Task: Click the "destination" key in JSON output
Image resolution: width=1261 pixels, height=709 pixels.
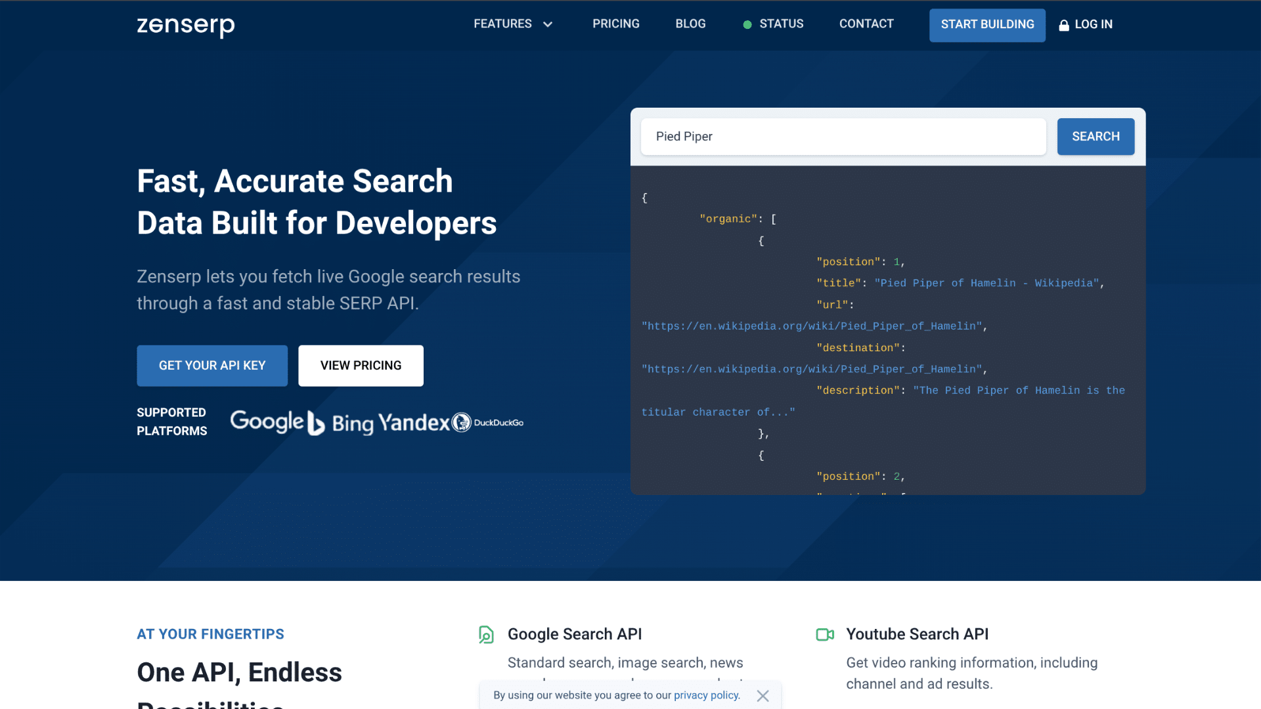Action: (x=858, y=348)
